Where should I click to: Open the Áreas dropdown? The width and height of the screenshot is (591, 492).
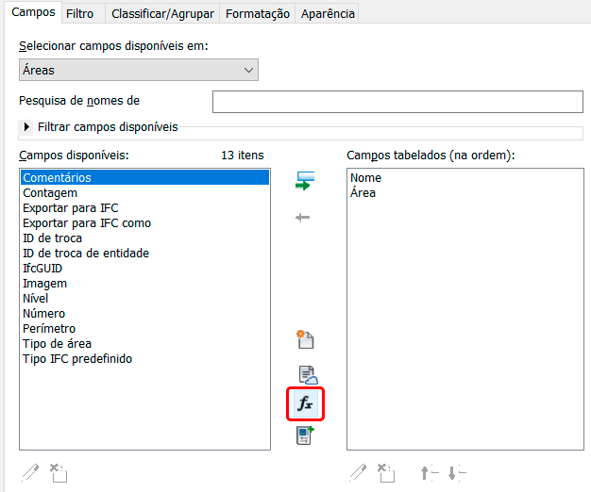click(139, 70)
